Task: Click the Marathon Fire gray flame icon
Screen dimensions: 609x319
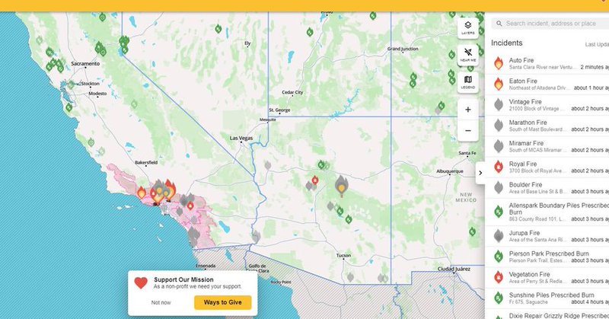Action: [499, 126]
